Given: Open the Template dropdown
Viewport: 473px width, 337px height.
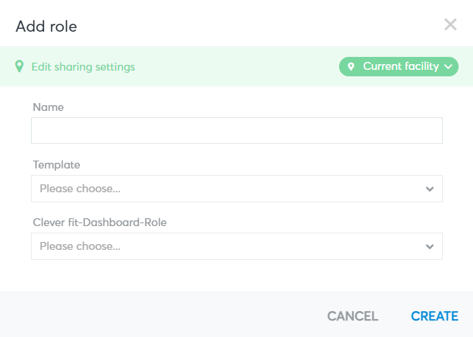Looking at the screenshot, I should (237, 189).
